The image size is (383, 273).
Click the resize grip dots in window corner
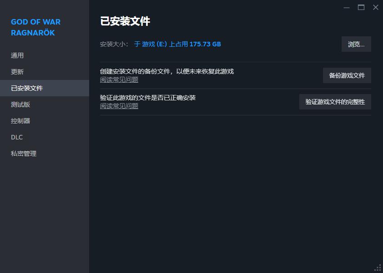click(378, 268)
